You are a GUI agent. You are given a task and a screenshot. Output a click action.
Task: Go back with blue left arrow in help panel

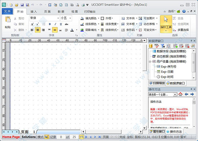(186, 94)
